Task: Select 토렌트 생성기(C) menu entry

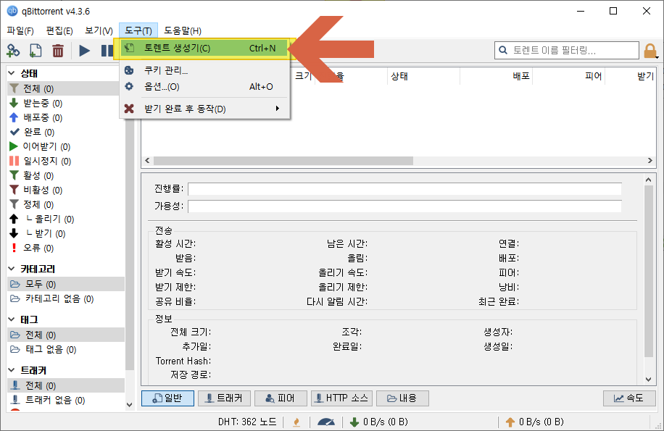Action: click(205, 49)
